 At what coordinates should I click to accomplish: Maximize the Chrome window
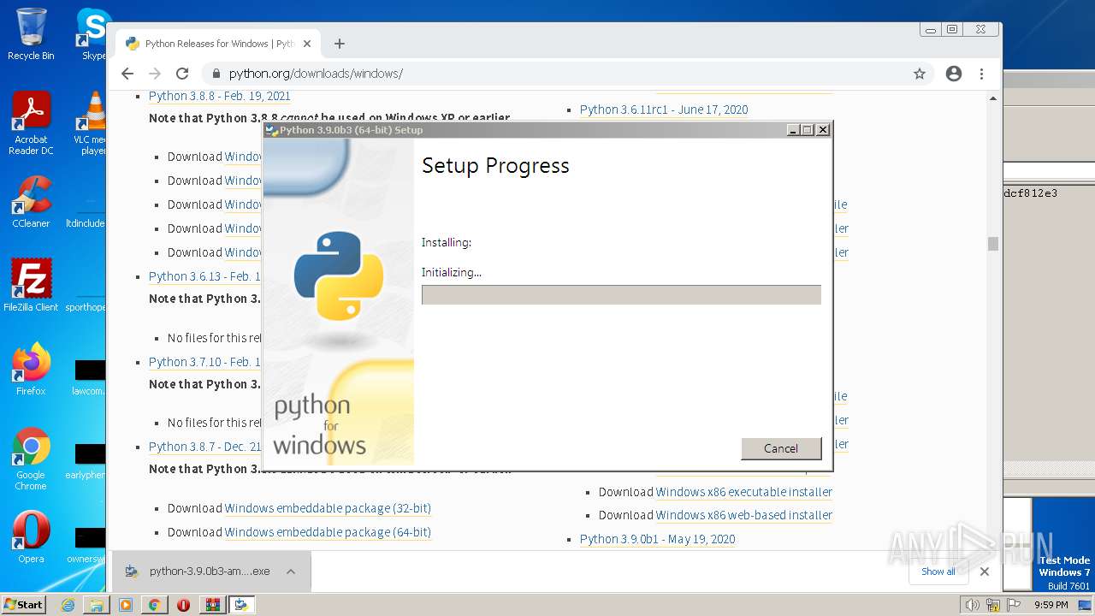click(952, 29)
